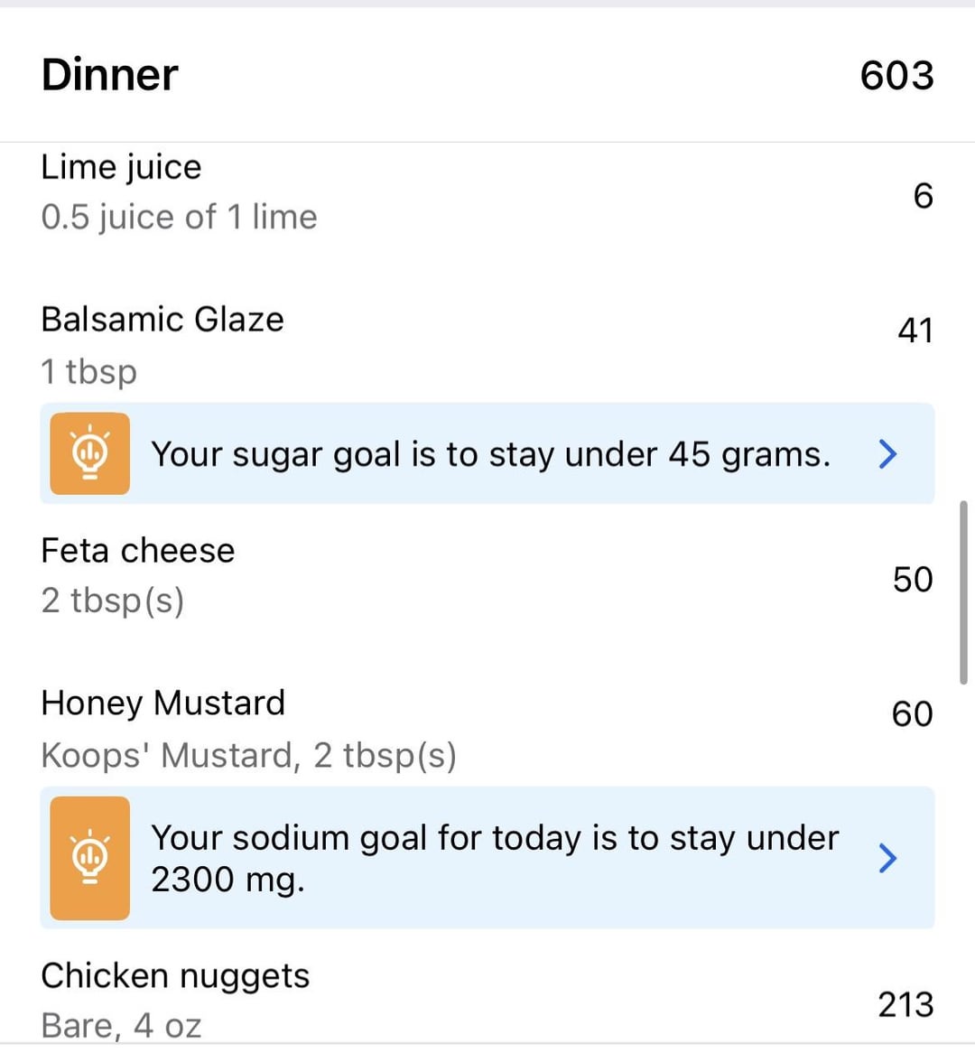975x1062 pixels.
Task: Tap the 60 calories for Honey Mustard
Action: [912, 714]
